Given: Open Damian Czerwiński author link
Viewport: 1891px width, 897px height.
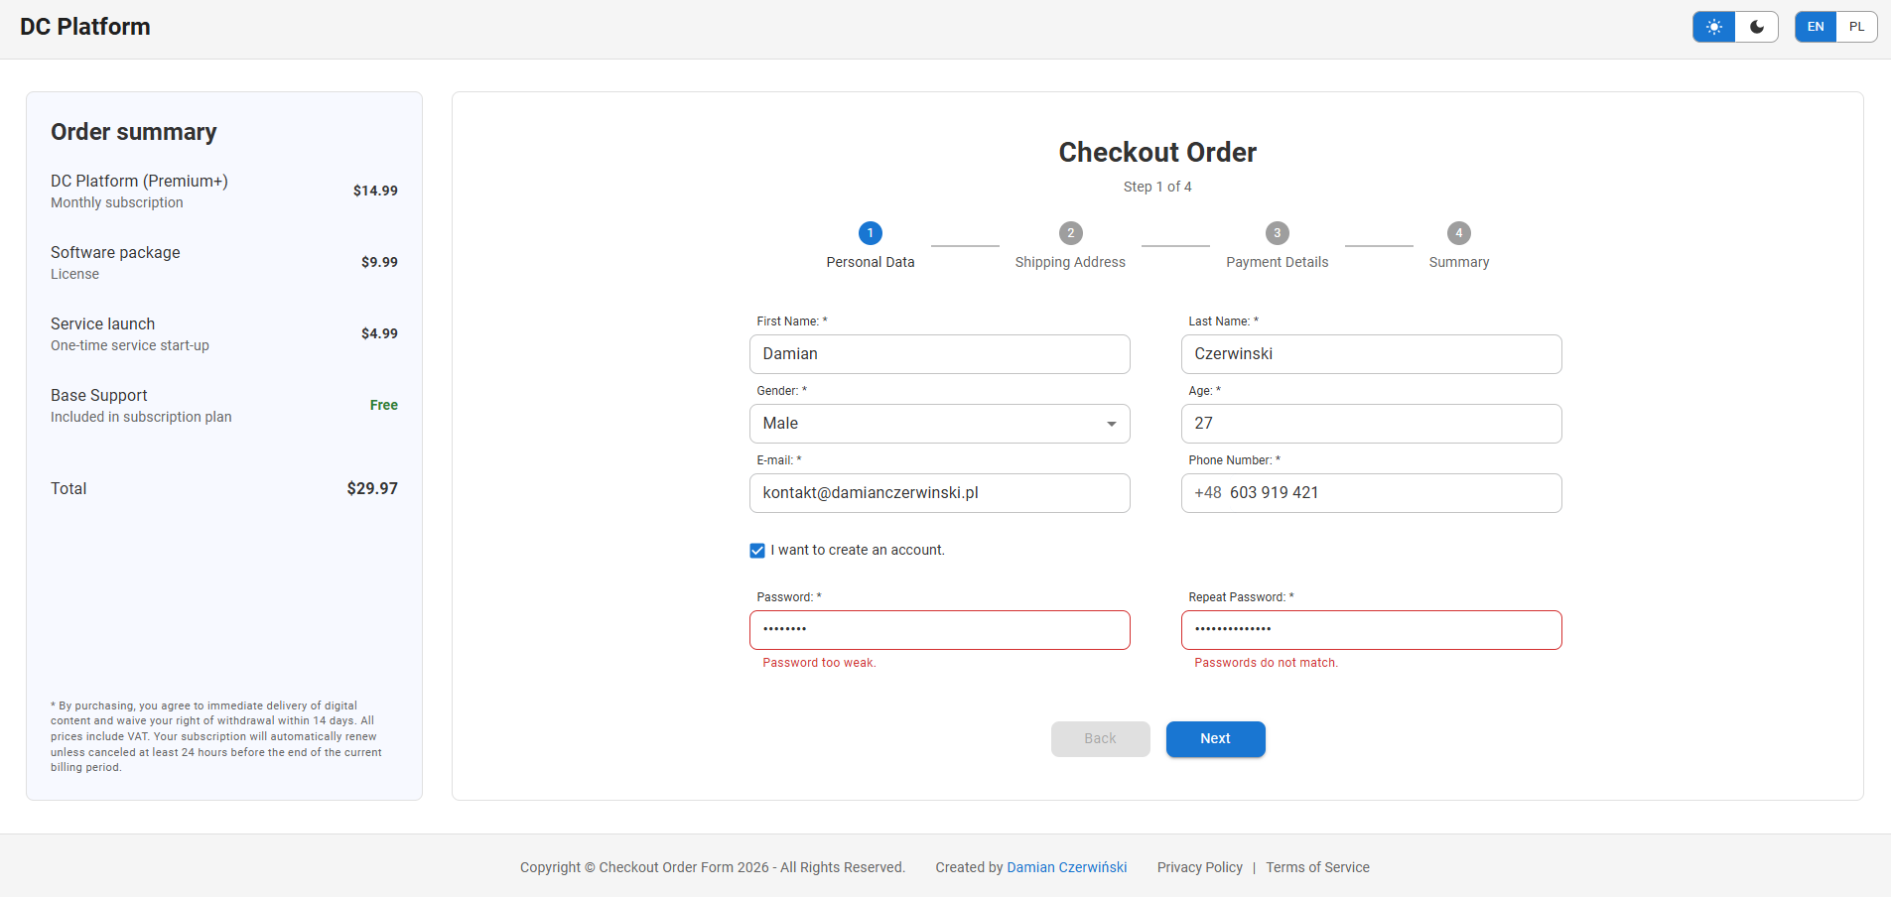Looking at the screenshot, I should tap(1066, 867).
